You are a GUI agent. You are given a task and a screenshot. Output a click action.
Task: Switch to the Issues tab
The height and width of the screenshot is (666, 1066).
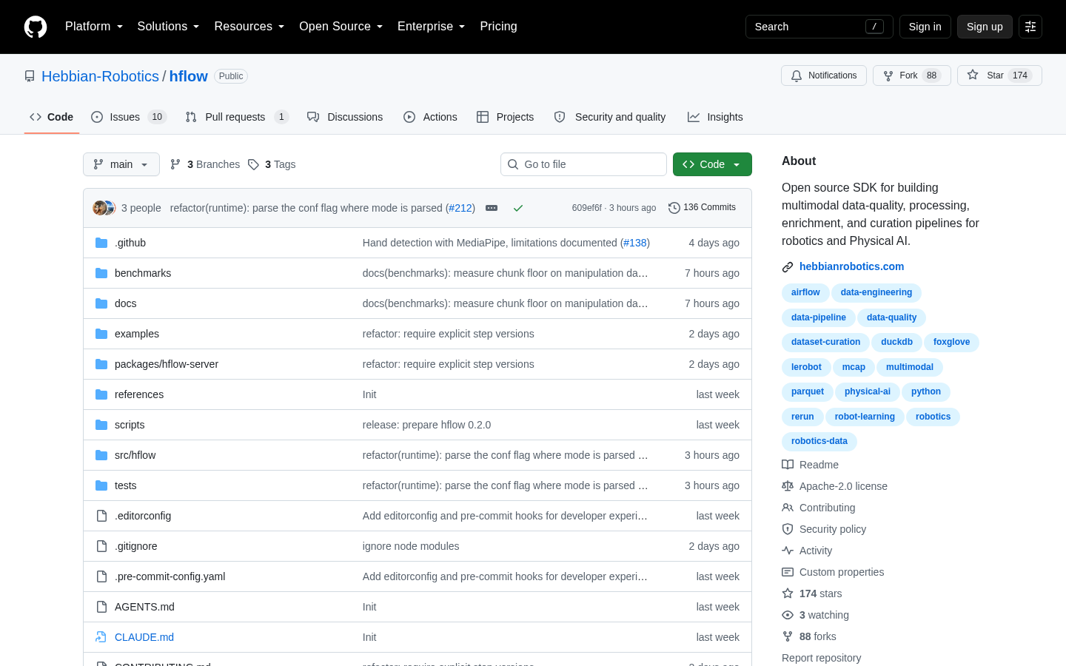[129, 117]
